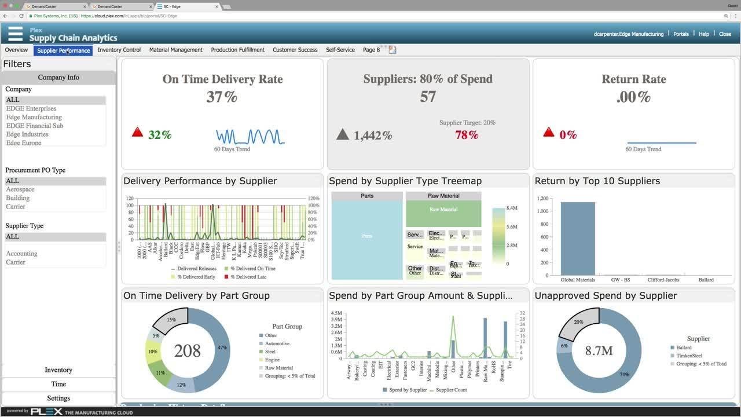741x417 pixels.
Task: Click the red triangle indicator beside 32%
Action: click(x=137, y=133)
